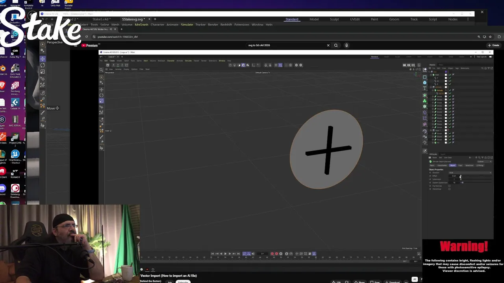Open the zoom magnifier icon in the address bar
This screenshot has height=283, width=504.
click(479, 37)
